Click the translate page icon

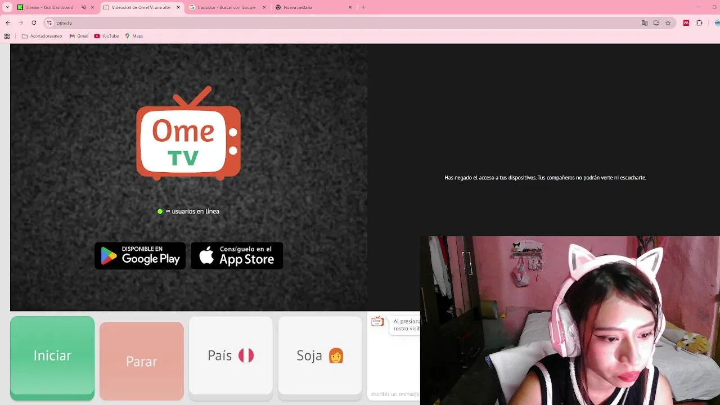pyautogui.click(x=645, y=23)
